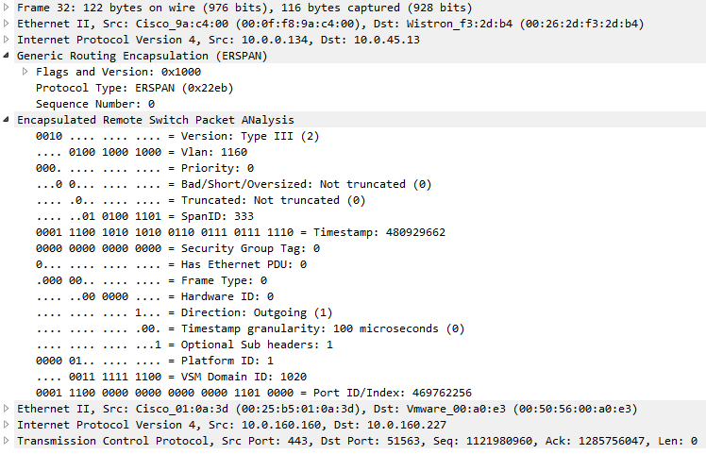Select the VSM Domain ID: 1020 field
Viewport: 706px width, 454px height.
pyautogui.click(x=171, y=377)
